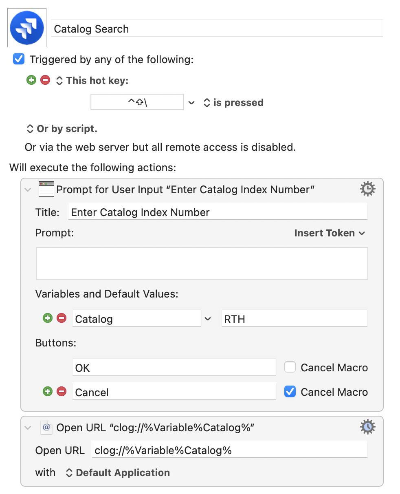The width and height of the screenshot is (400, 494).
Task: Open 'is pressed' trigger mode popup
Action: pyautogui.click(x=233, y=103)
